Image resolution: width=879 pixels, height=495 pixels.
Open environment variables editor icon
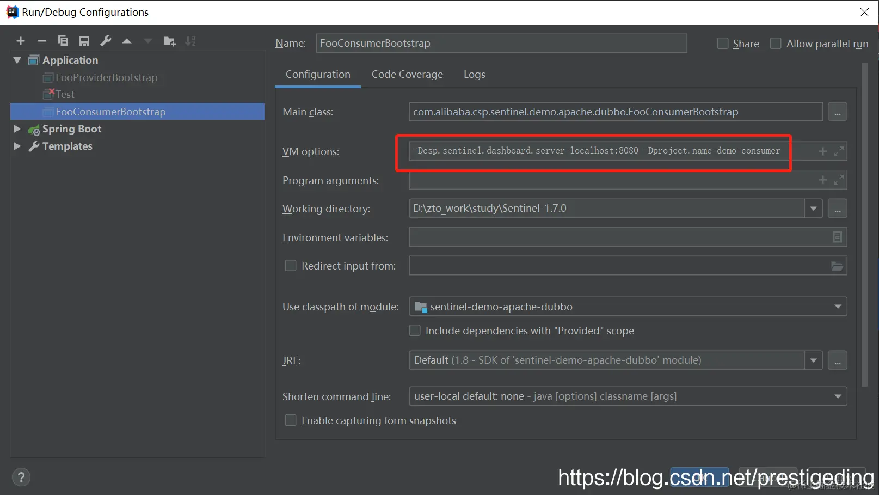click(837, 237)
